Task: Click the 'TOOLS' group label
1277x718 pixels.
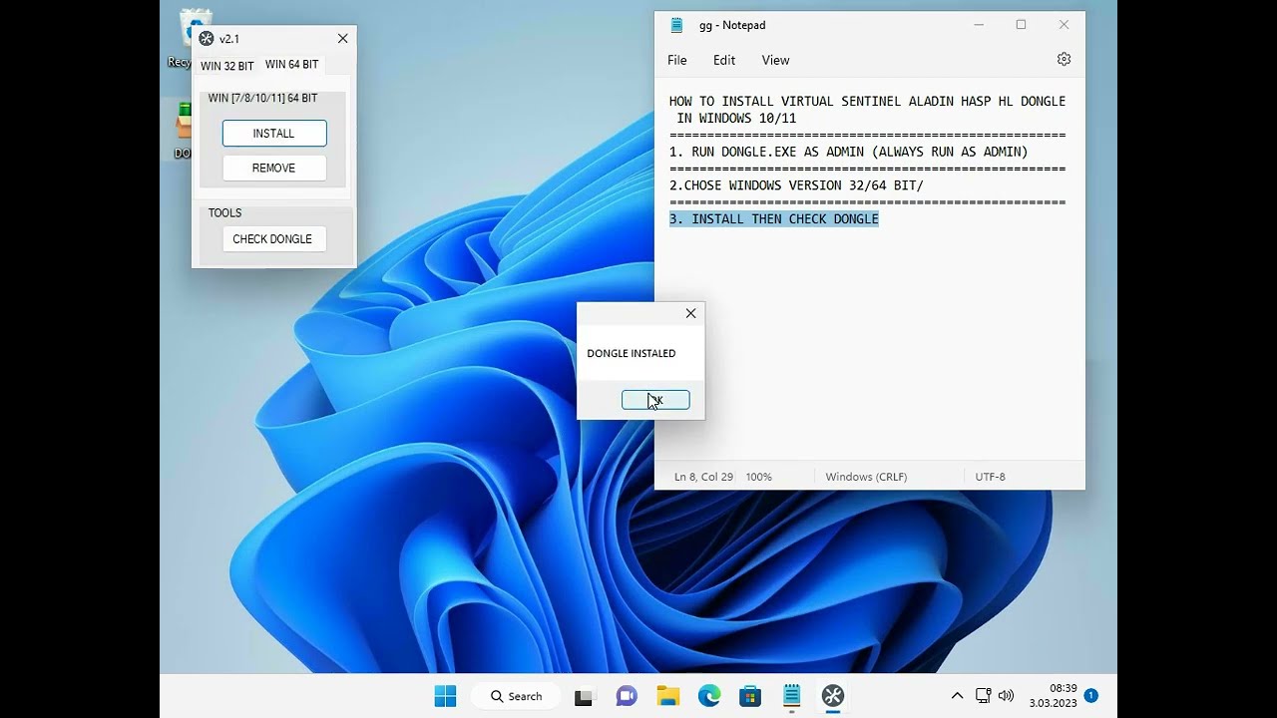Action: (x=225, y=213)
